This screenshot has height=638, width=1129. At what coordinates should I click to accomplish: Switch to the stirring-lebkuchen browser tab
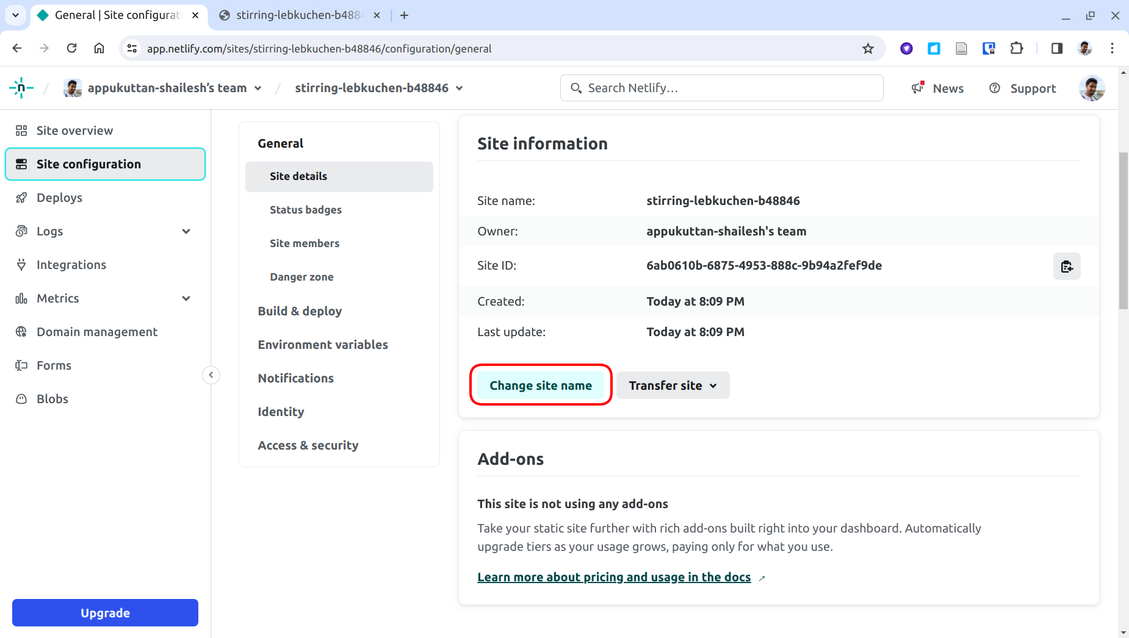click(298, 15)
